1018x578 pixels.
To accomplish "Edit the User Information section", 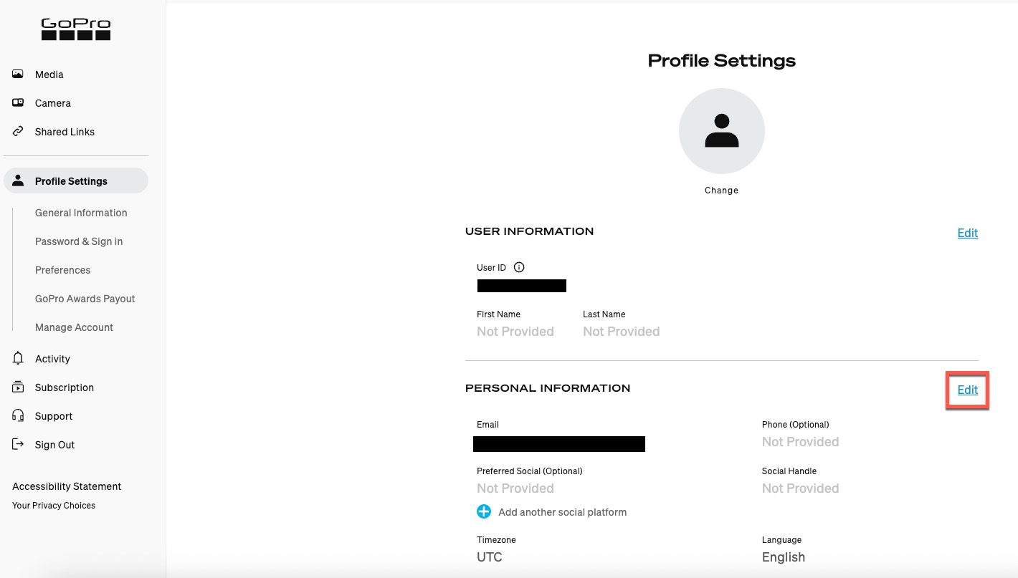I will pyautogui.click(x=968, y=233).
